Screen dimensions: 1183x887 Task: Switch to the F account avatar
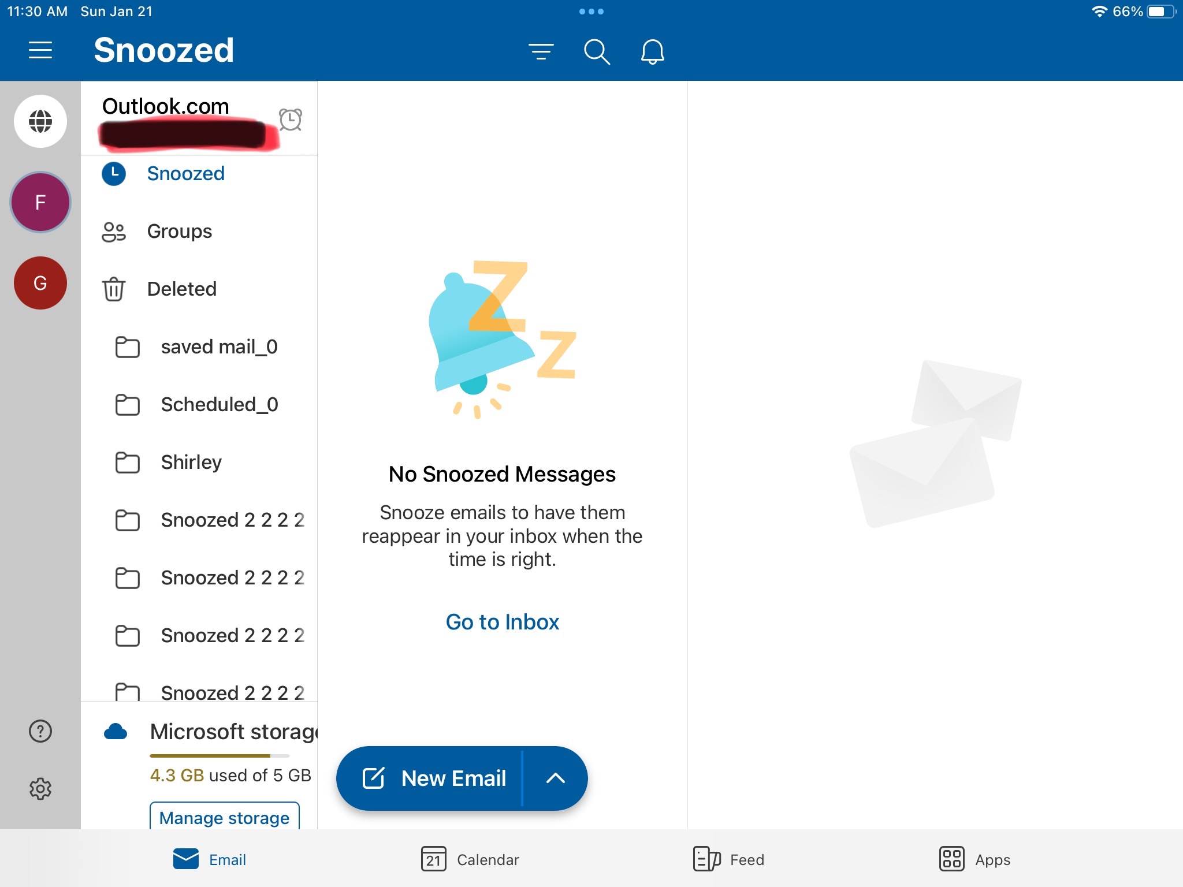tap(40, 202)
